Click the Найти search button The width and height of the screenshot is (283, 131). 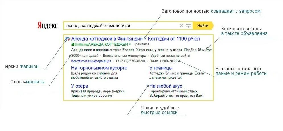coord(203,26)
